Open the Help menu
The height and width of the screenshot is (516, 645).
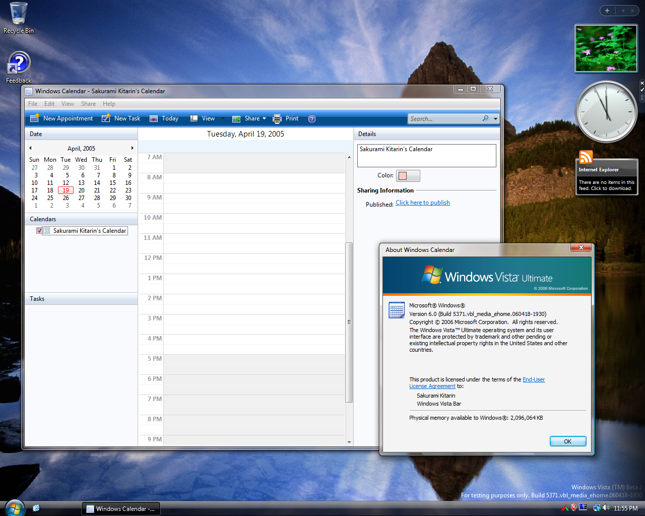109,104
